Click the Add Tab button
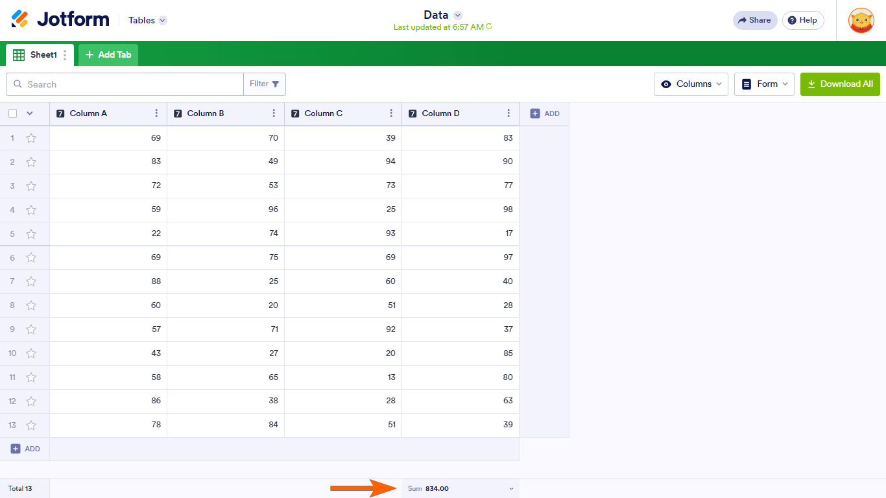 point(108,55)
